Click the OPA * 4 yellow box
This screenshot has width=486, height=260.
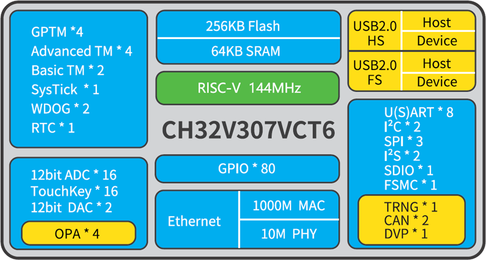tap(78, 233)
